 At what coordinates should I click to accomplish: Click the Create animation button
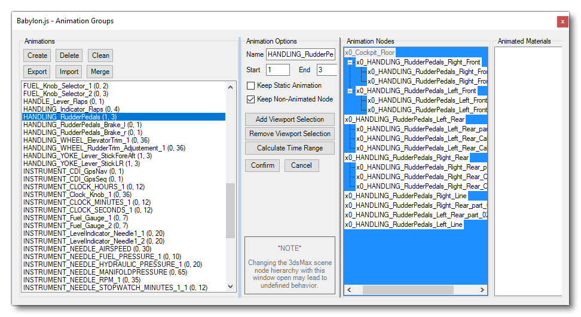click(x=37, y=56)
